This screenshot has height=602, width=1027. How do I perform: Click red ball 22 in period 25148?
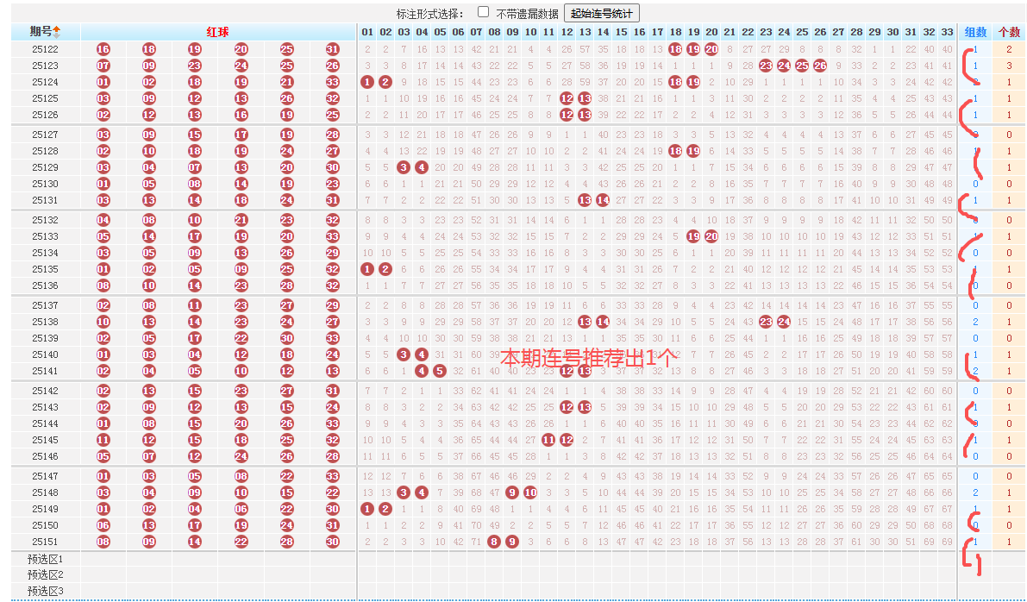[x=333, y=492]
